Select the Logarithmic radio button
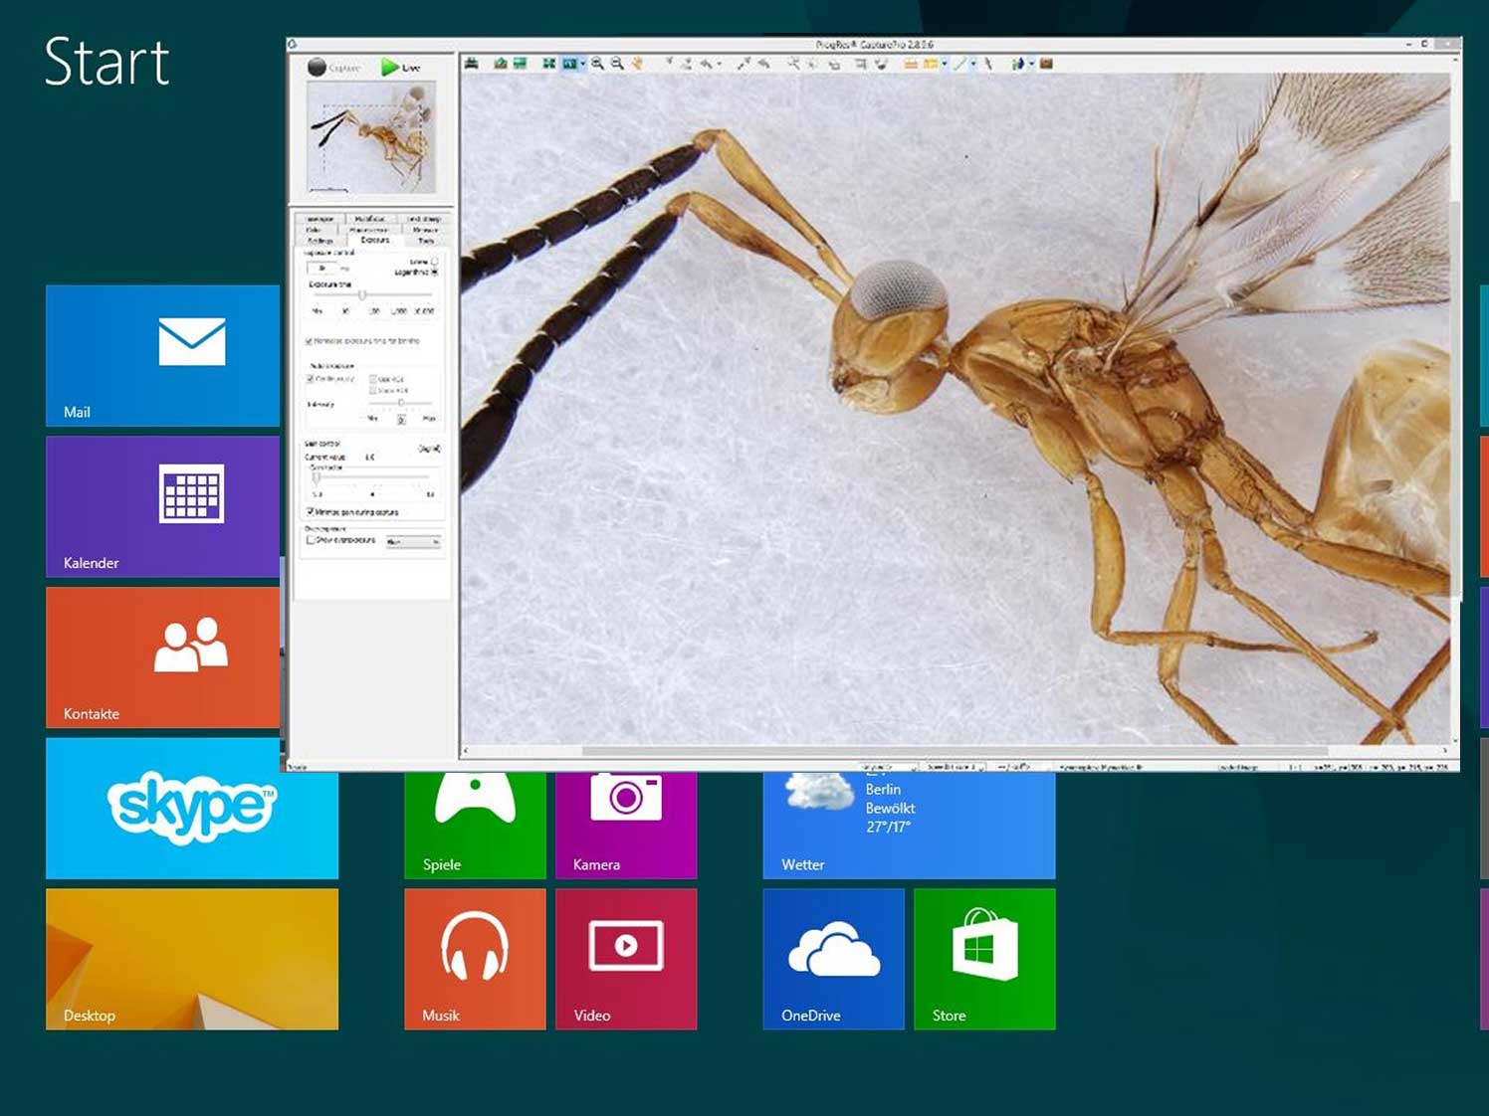The width and height of the screenshot is (1489, 1116). [x=434, y=272]
